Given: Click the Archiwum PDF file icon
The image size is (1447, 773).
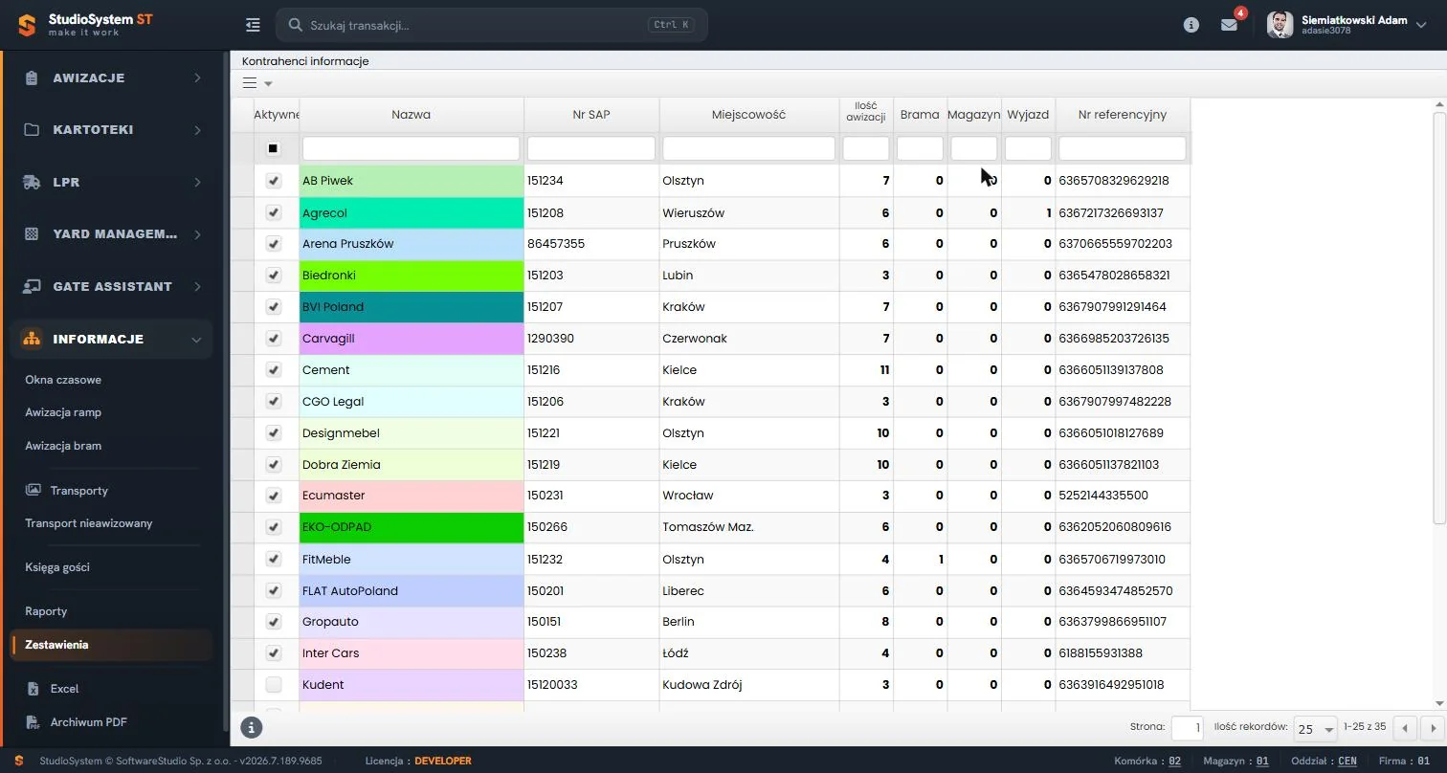Looking at the screenshot, I should 33,722.
